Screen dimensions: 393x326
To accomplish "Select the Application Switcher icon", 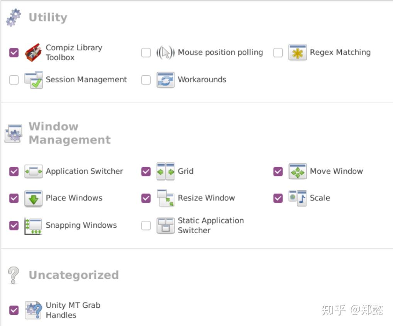I will coord(33,171).
